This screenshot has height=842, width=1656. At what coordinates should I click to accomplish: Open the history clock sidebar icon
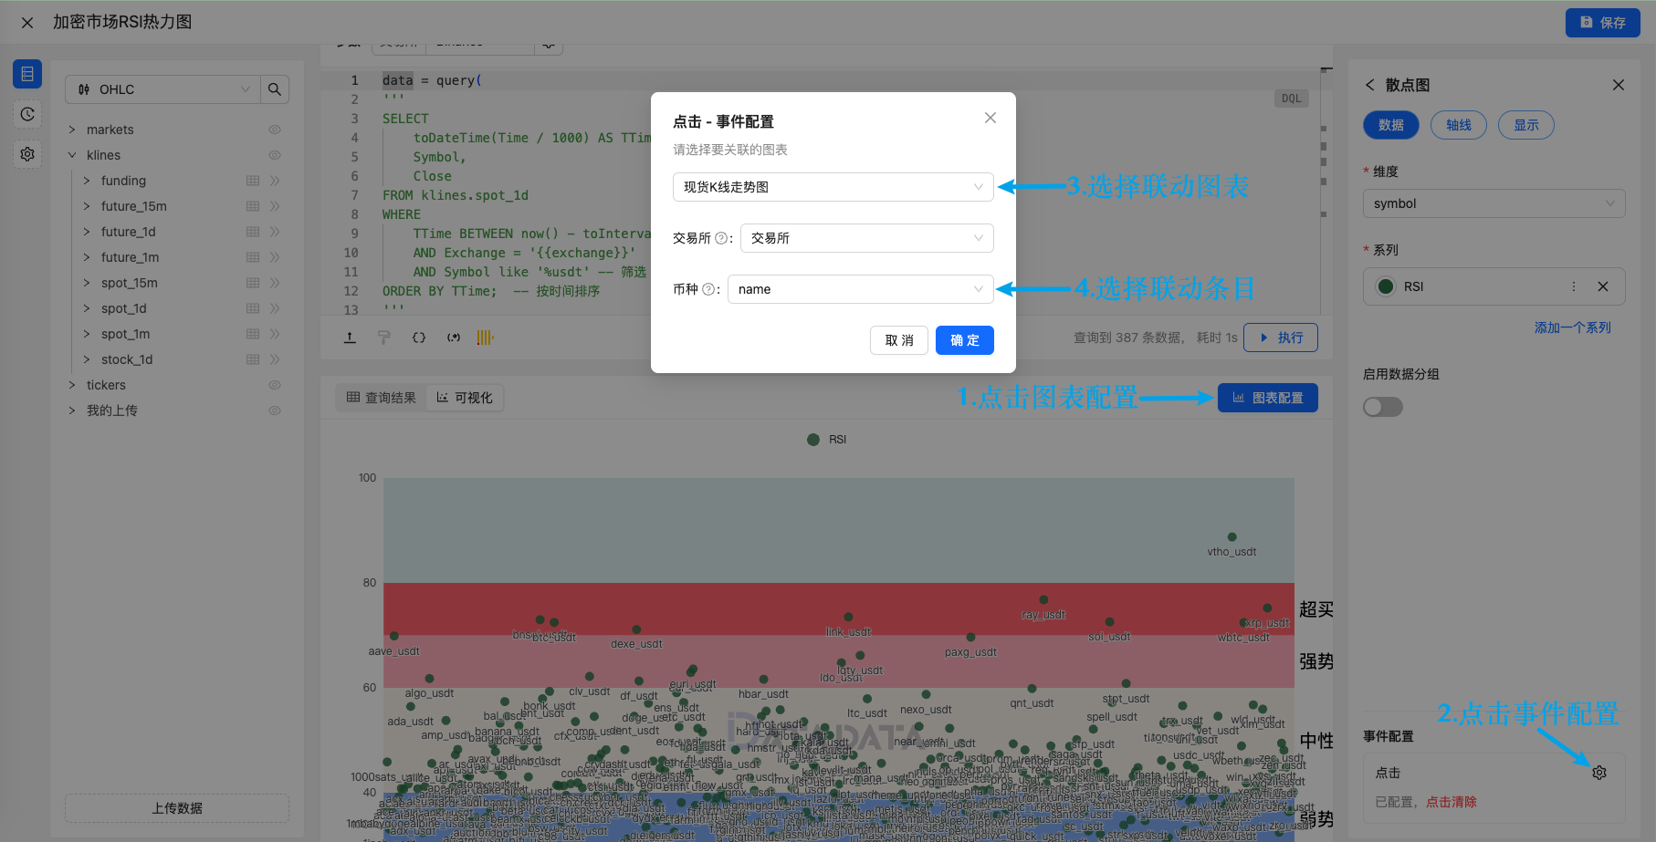(x=27, y=114)
